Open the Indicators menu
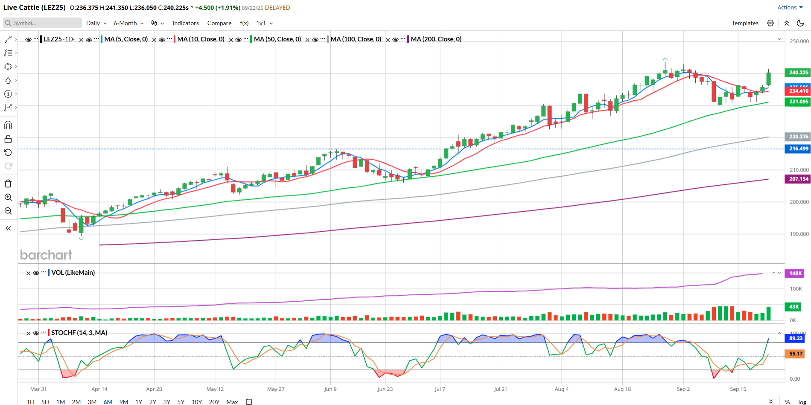The width and height of the screenshot is (811, 405). 185,23
